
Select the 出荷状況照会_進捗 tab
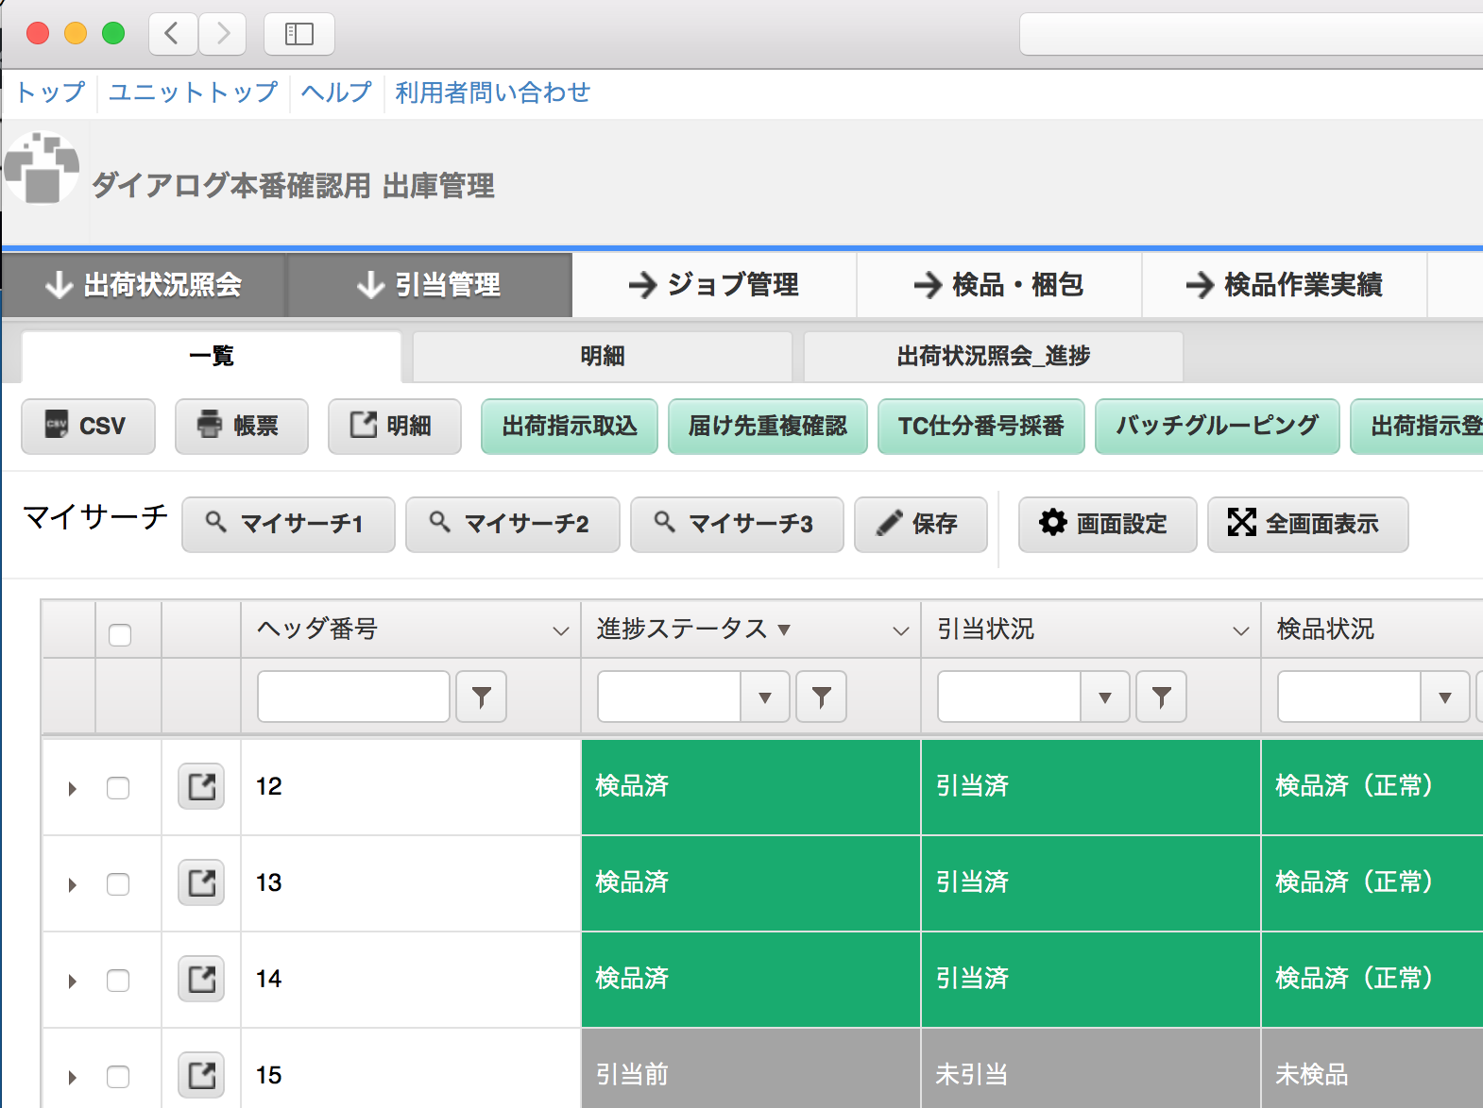(x=994, y=356)
